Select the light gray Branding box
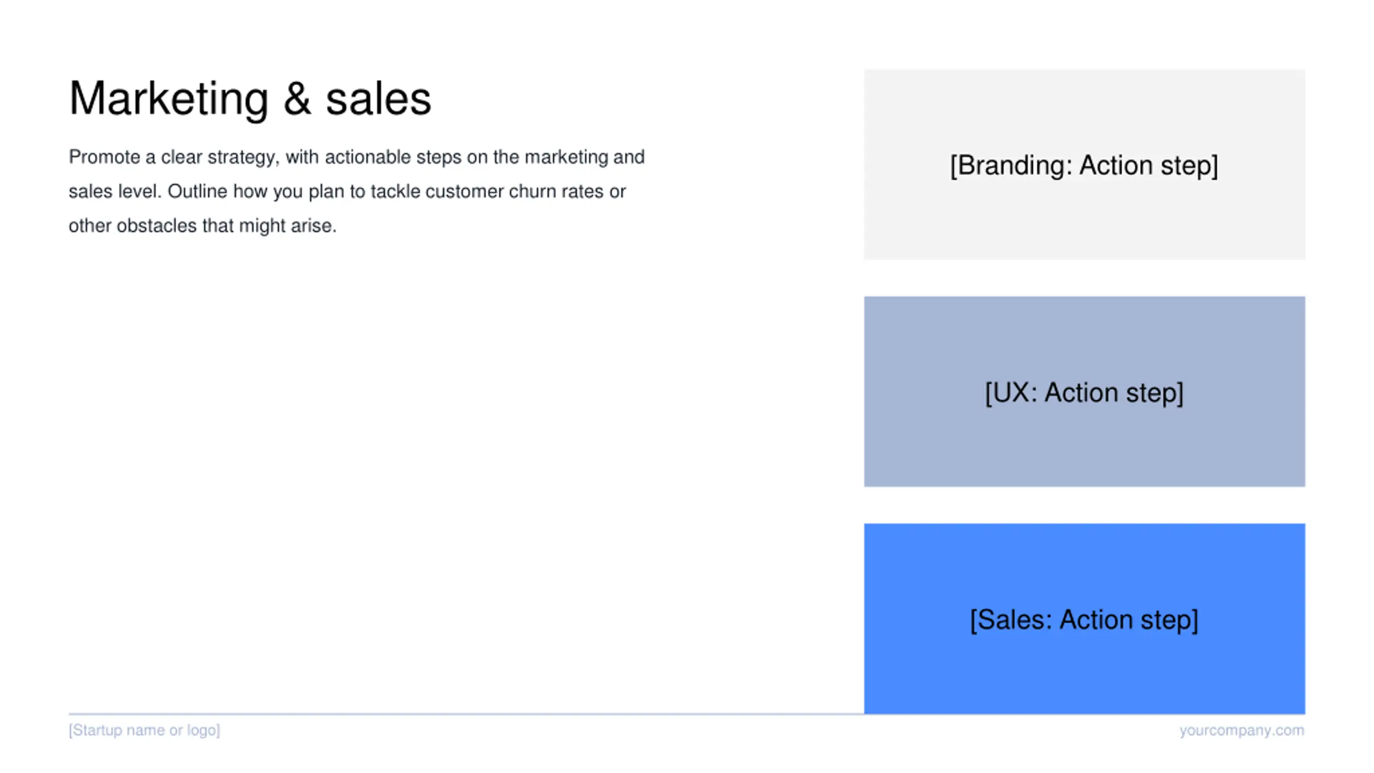1374x773 pixels. (x=1084, y=164)
